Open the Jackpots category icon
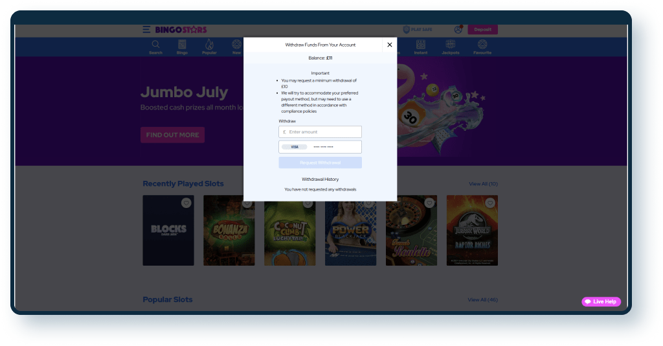 click(x=449, y=45)
